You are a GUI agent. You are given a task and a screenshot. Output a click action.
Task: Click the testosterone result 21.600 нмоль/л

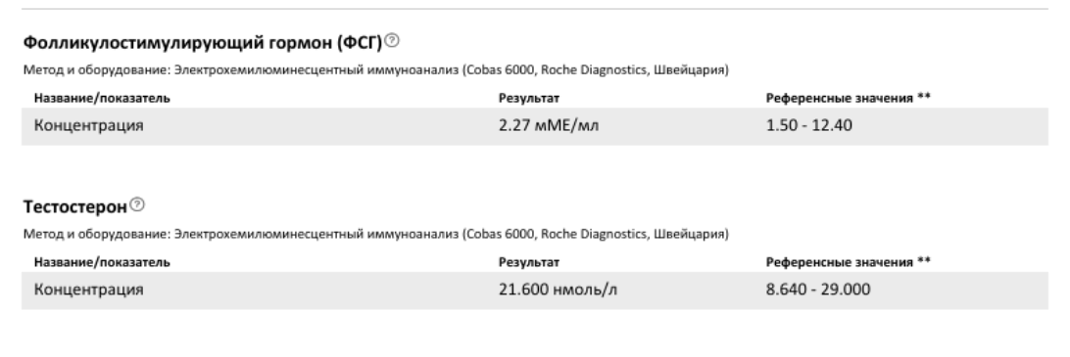click(x=559, y=290)
